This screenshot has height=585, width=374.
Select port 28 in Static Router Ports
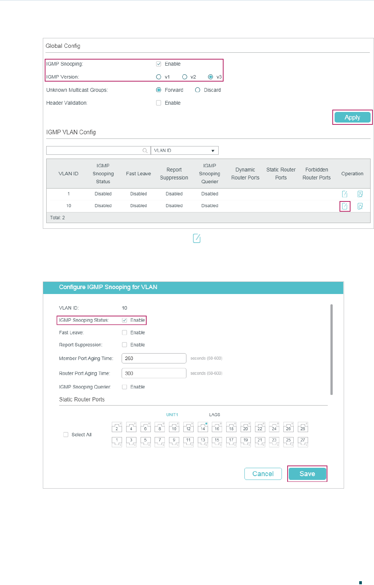click(303, 427)
